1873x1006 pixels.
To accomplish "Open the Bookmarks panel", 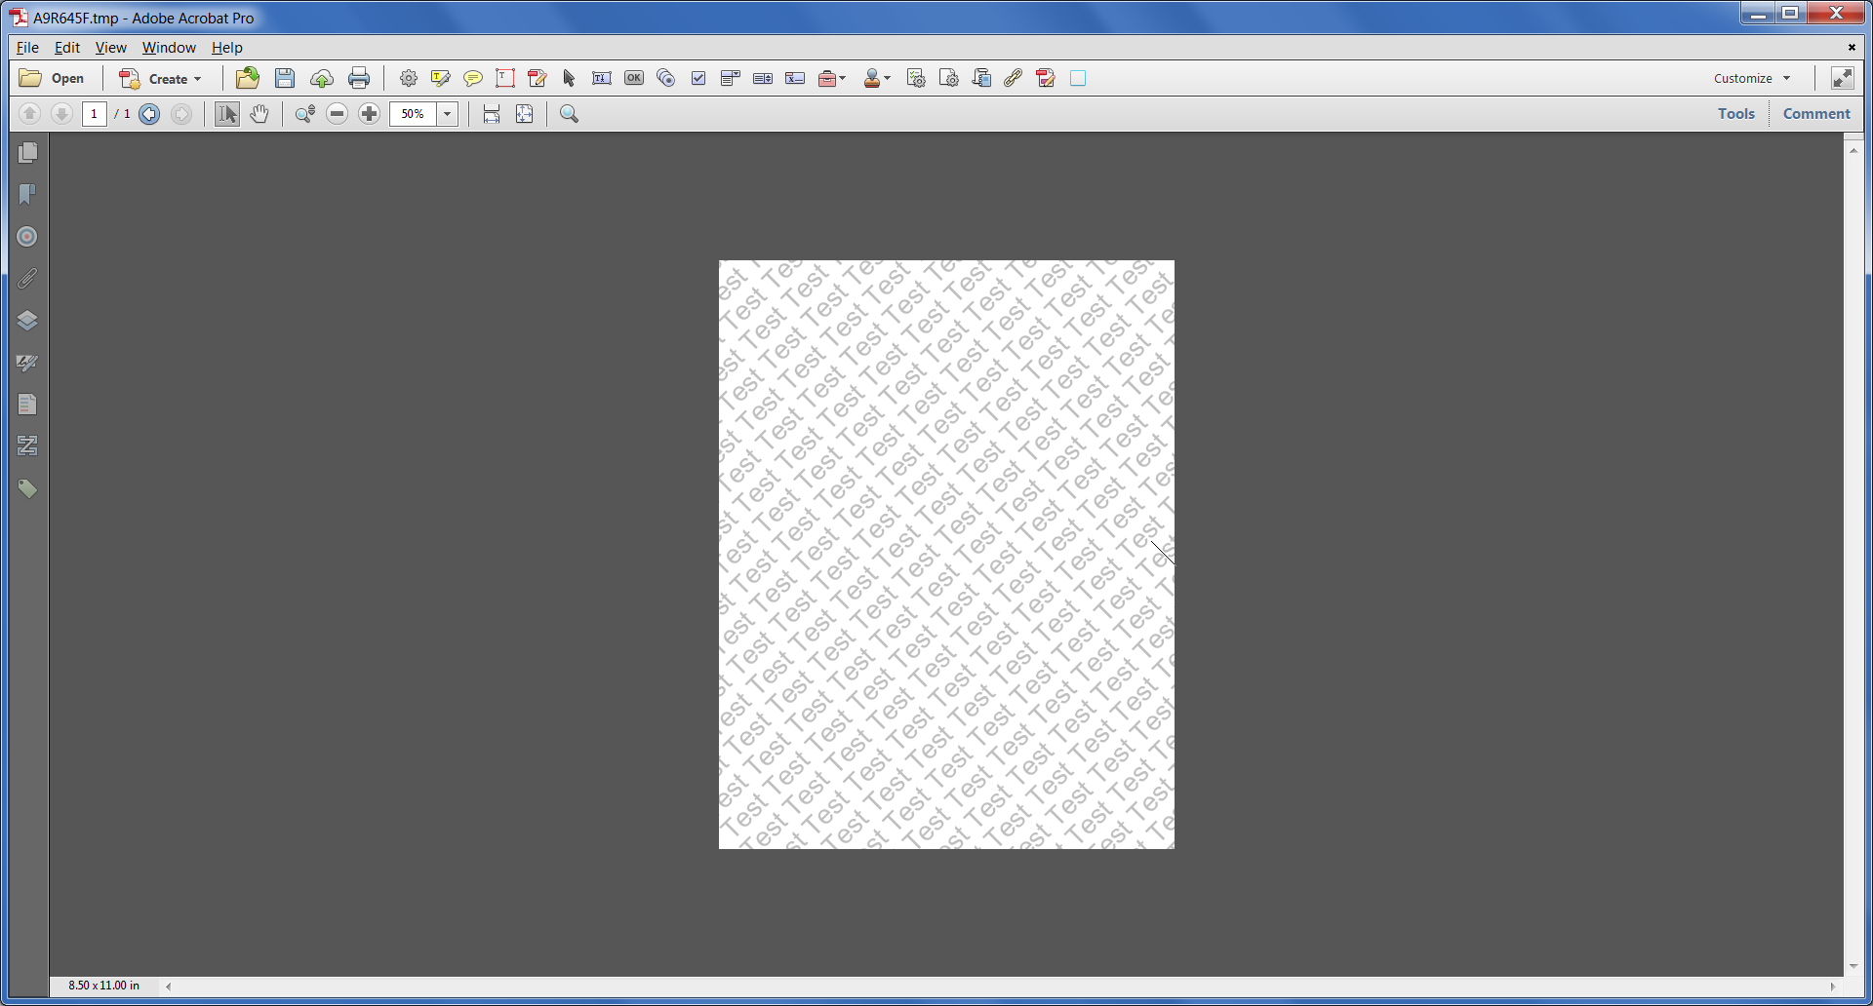I will point(28,194).
